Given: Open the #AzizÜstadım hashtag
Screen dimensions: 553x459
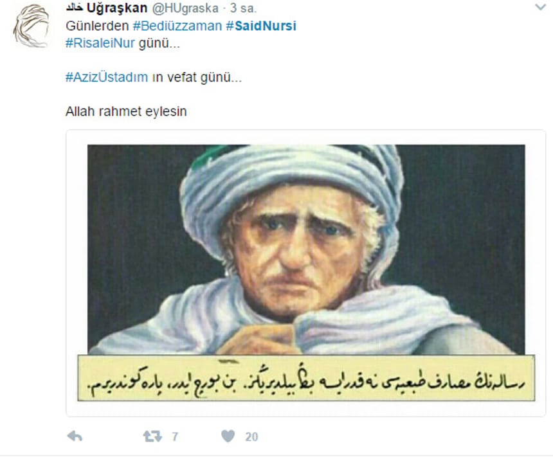Looking at the screenshot, I should click(107, 77).
